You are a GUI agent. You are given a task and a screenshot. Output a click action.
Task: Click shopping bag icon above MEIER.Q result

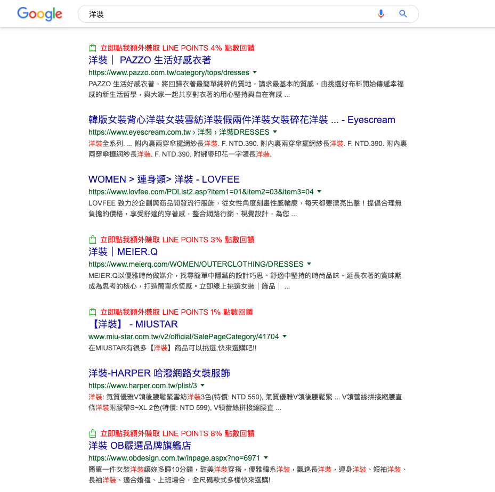[93, 240]
